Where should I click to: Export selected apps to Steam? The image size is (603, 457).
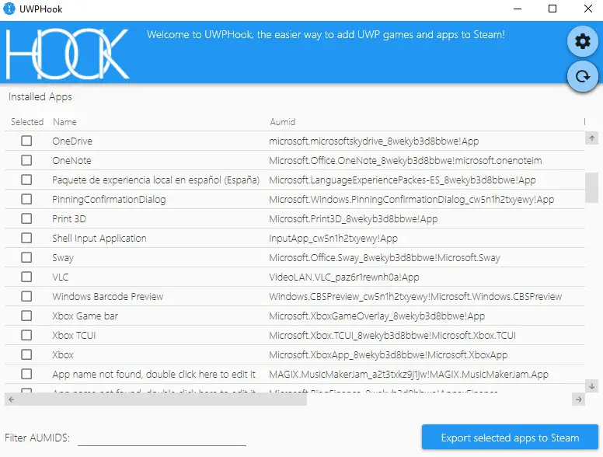coord(510,438)
